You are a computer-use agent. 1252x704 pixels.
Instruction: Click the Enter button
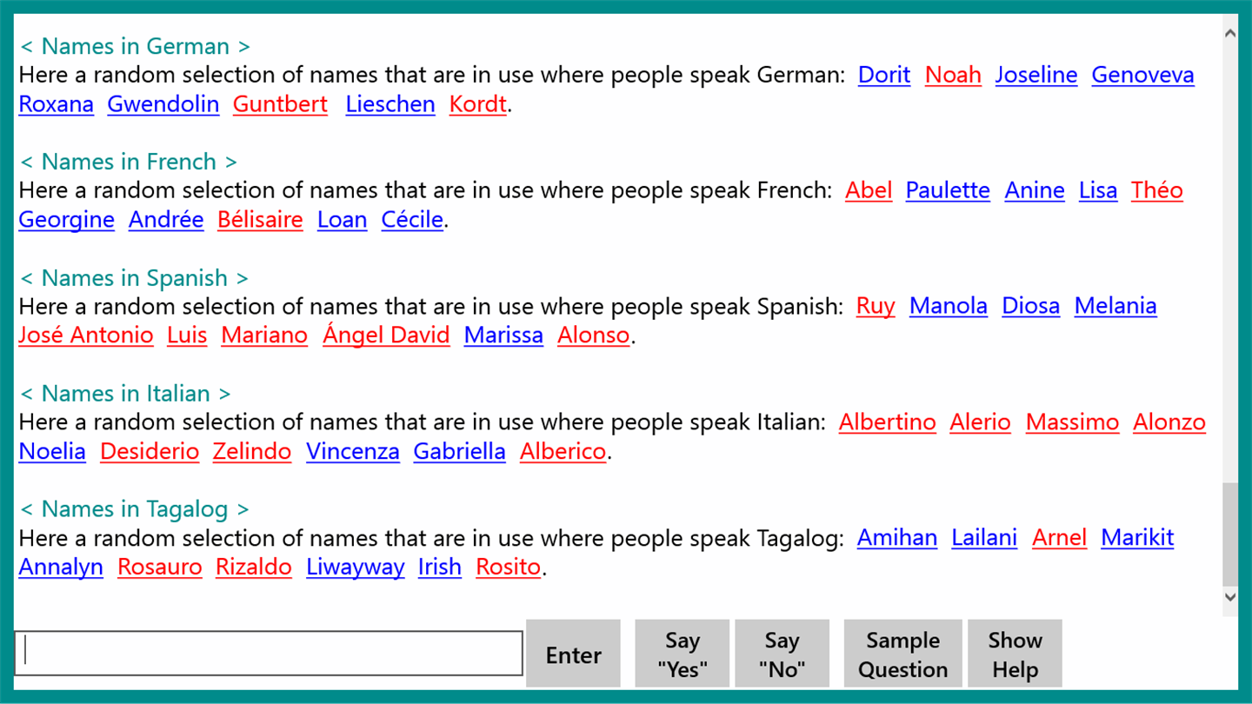pos(573,654)
